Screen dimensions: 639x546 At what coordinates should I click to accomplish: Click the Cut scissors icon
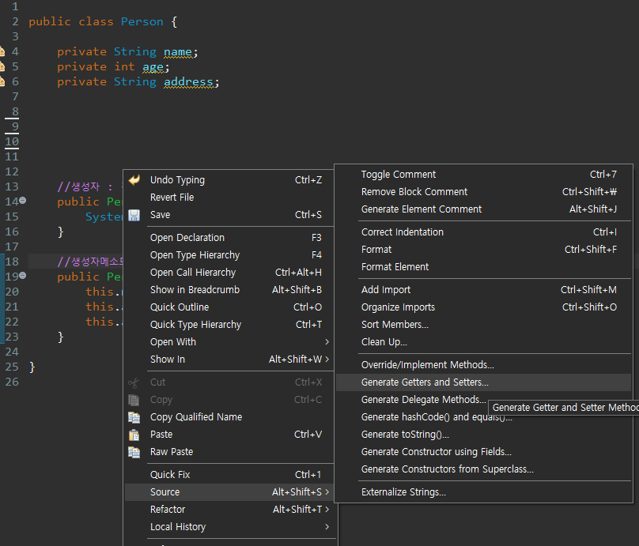[134, 382]
